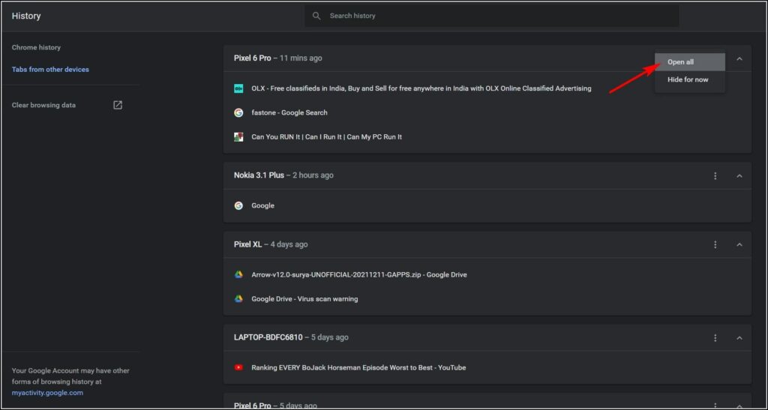Screen dimensions: 768x410
Task: Collapse the Pixel XL device section
Action: pos(739,244)
